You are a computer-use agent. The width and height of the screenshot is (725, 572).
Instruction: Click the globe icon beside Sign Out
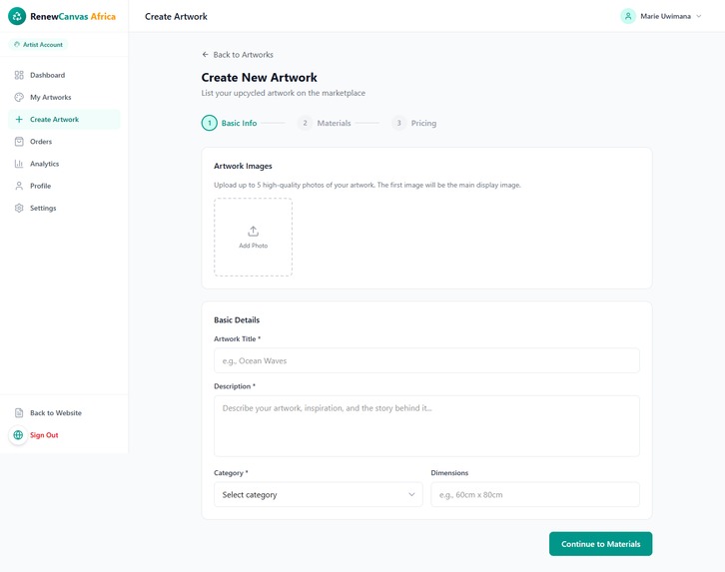coord(18,435)
